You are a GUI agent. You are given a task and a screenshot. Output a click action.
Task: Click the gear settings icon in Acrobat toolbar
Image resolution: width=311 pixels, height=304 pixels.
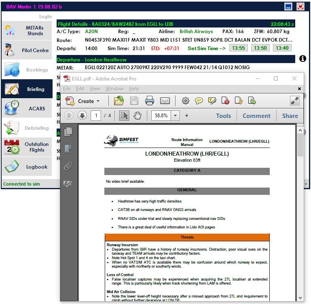tap(186, 101)
